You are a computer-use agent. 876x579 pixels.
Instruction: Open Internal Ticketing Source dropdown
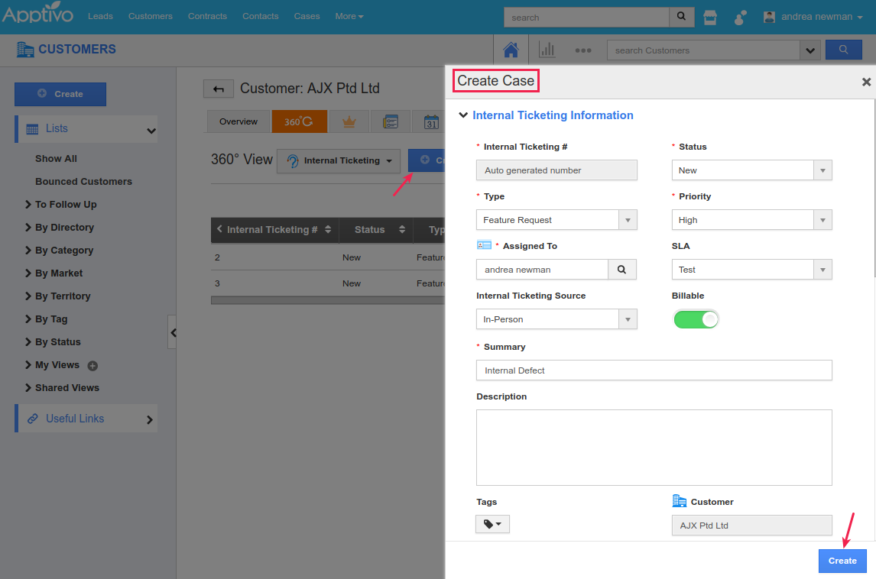click(x=556, y=319)
